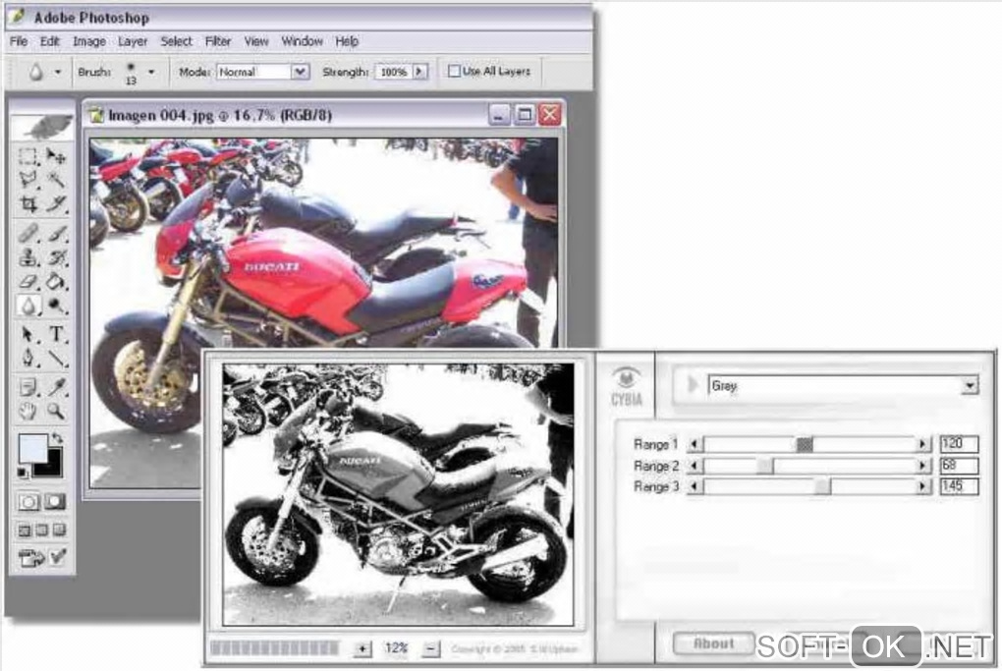Screen dimensions: 1002x671
Task: Expand the Gray preset dropdown
Action: tap(970, 385)
